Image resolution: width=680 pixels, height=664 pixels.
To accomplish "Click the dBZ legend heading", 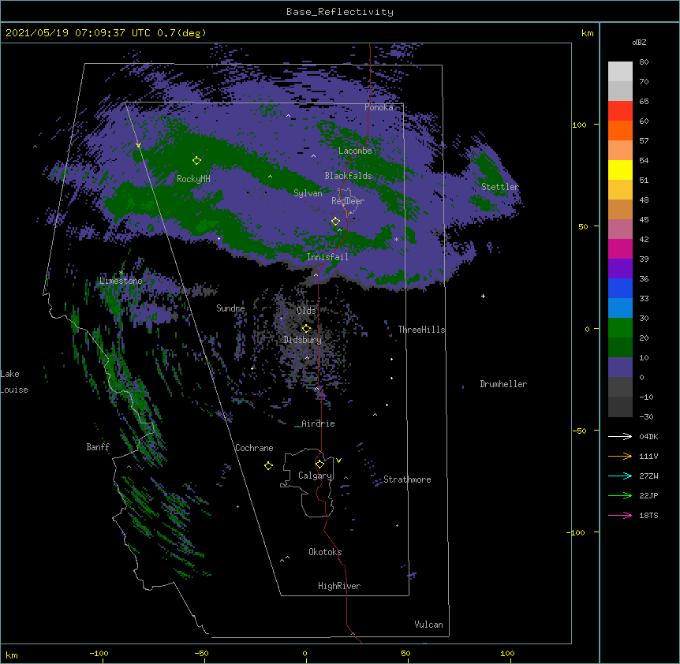I will 639,42.
